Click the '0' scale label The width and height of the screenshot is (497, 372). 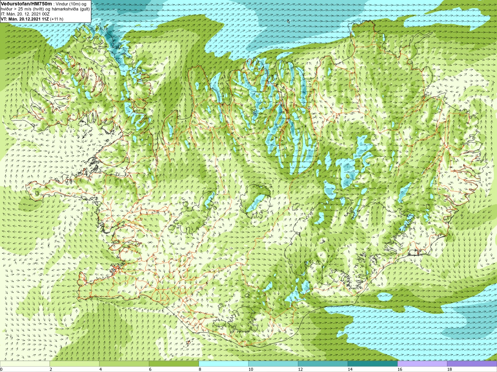click(1, 369)
